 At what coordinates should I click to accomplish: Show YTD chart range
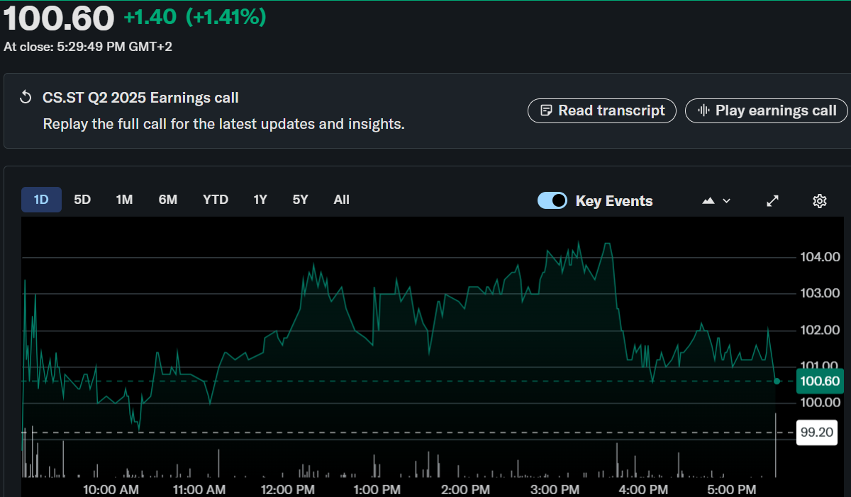tap(216, 200)
